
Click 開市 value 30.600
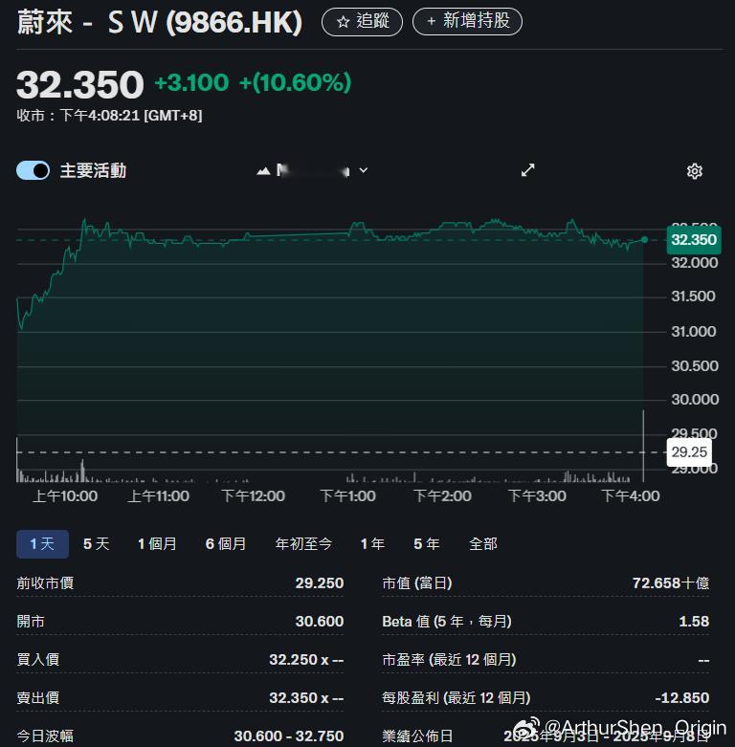pos(320,622)
